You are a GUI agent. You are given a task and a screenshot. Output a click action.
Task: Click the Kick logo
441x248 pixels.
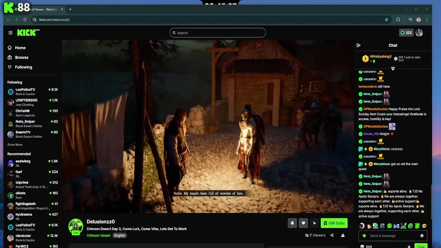click(28, 33)
